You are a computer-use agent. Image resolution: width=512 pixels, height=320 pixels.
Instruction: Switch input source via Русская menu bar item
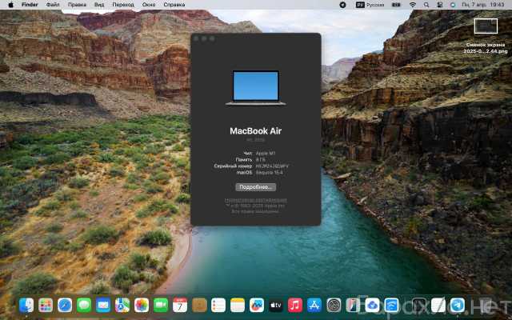(x=370, y=5)
